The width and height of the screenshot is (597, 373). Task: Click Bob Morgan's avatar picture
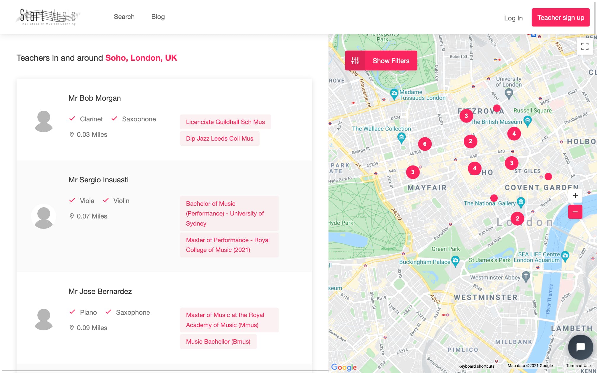click(x=44, y=121)
